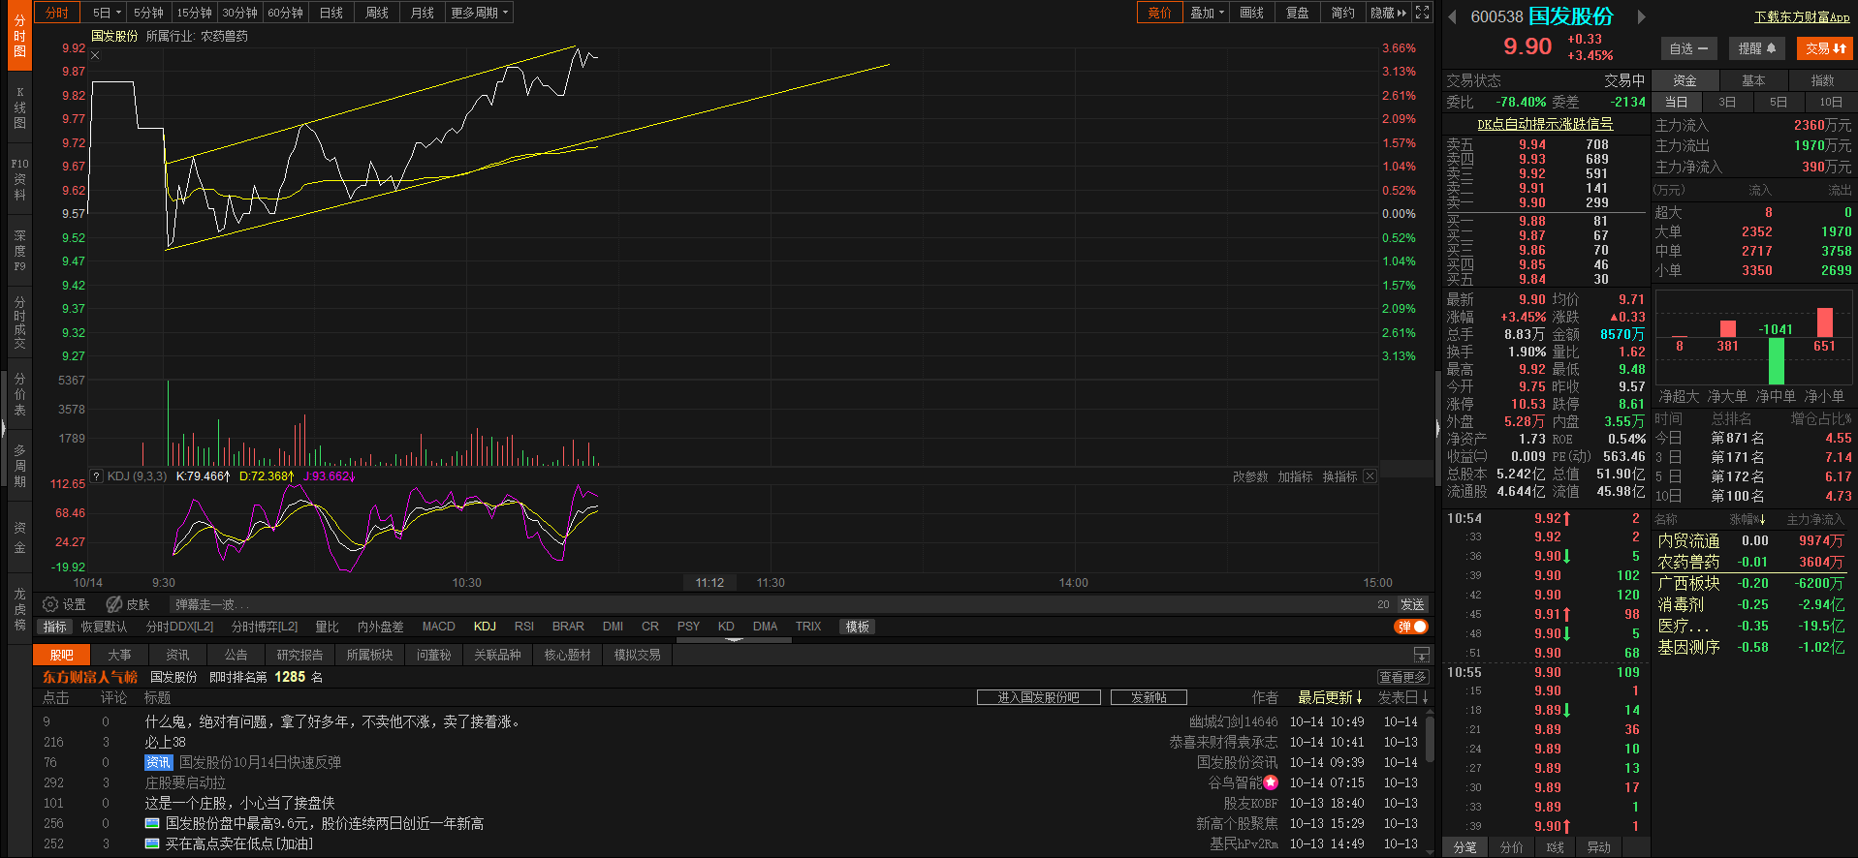Select the 当日 fund flow period
Viewport: 1858px width, 858px height.
point(1677,102)
